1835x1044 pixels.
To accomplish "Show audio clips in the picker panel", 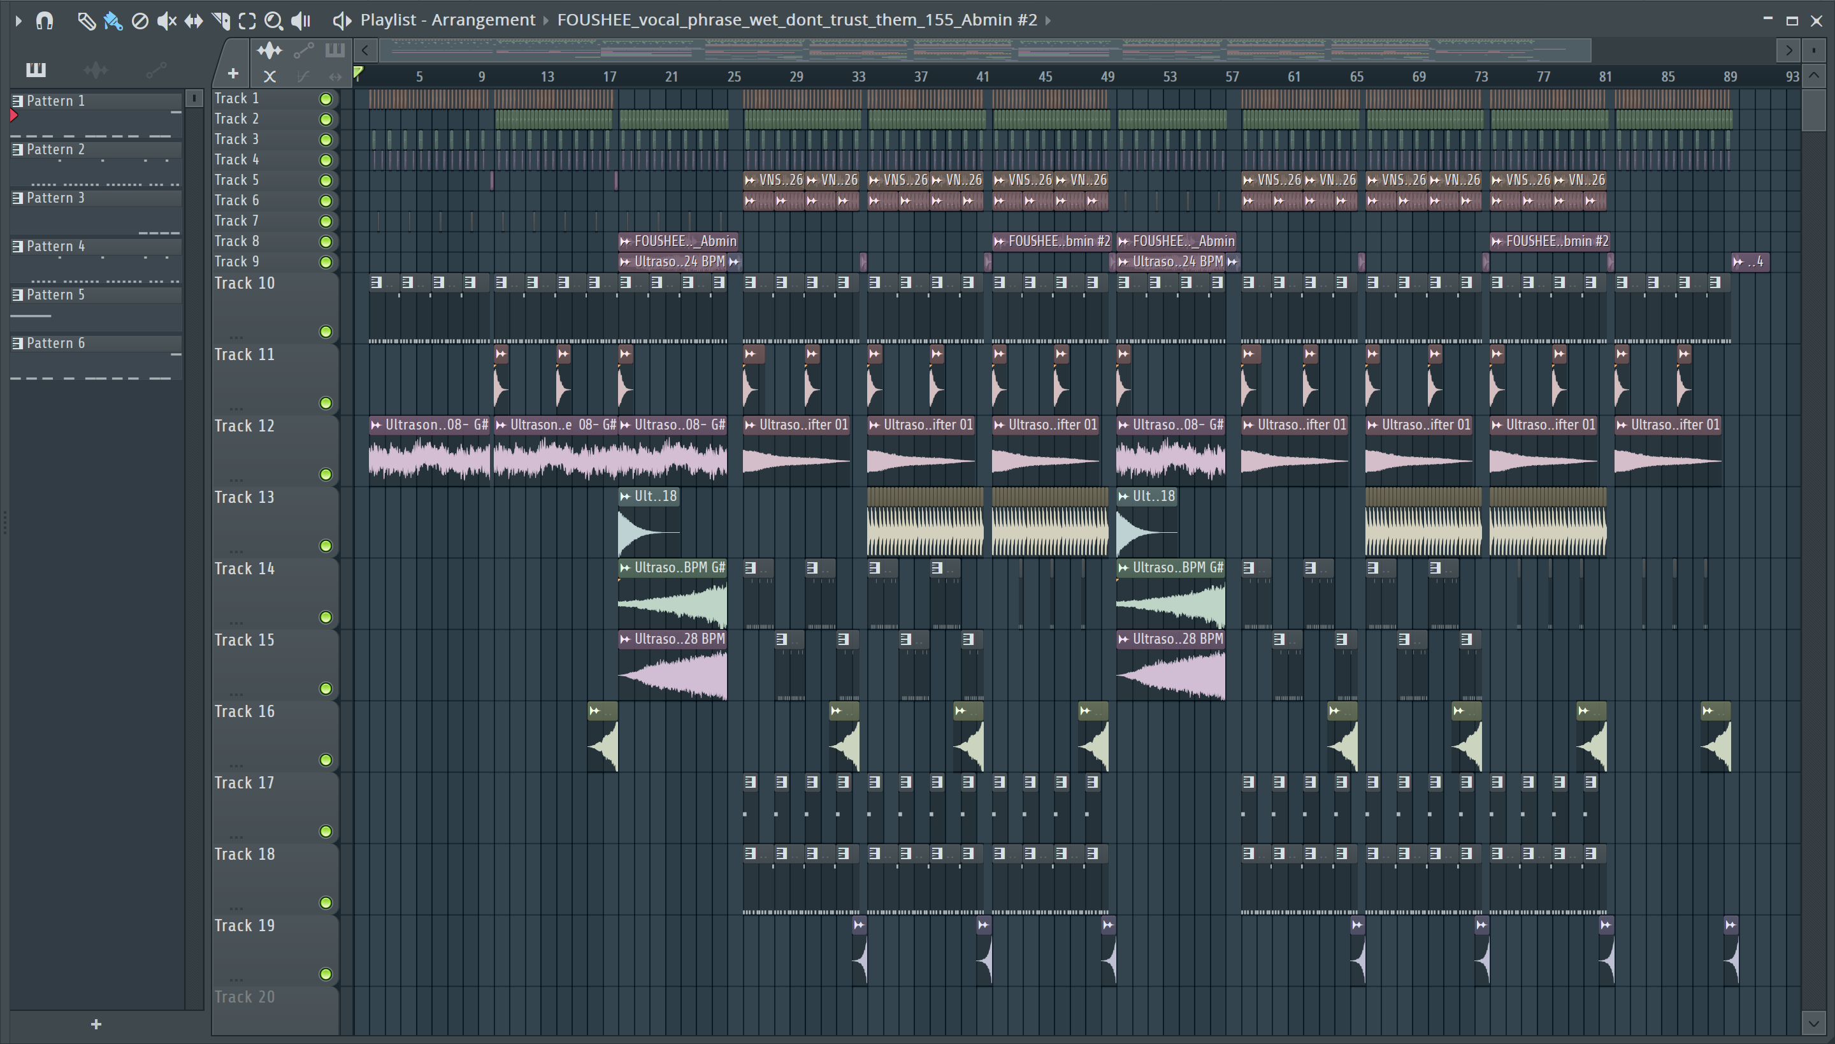I will point(96,69).
